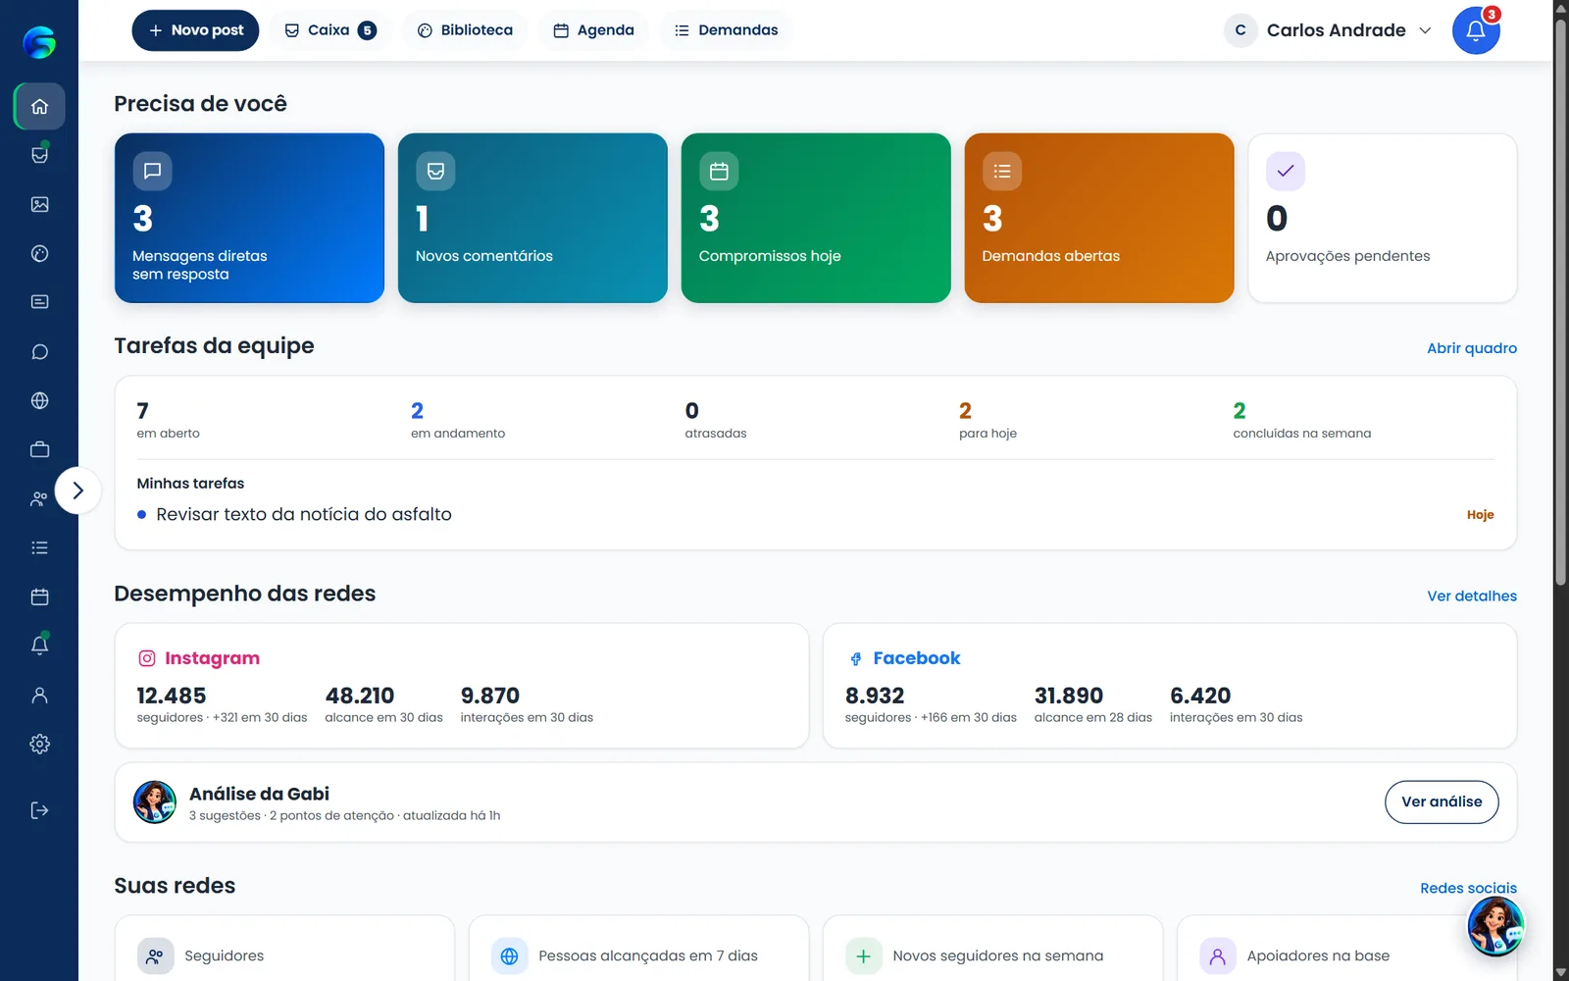Open the palette icon in sidebar
Viewport: 1569px width, 981px height.
point(39,253)
